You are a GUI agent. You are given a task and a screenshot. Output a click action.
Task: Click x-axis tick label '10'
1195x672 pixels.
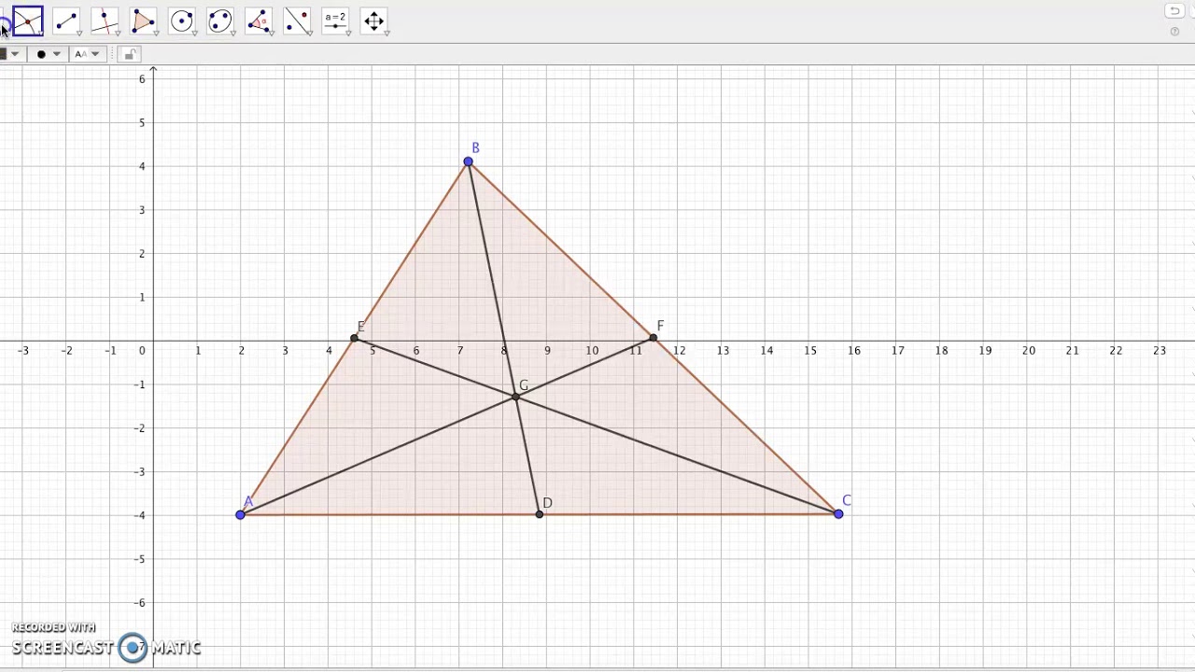[592, 350]
